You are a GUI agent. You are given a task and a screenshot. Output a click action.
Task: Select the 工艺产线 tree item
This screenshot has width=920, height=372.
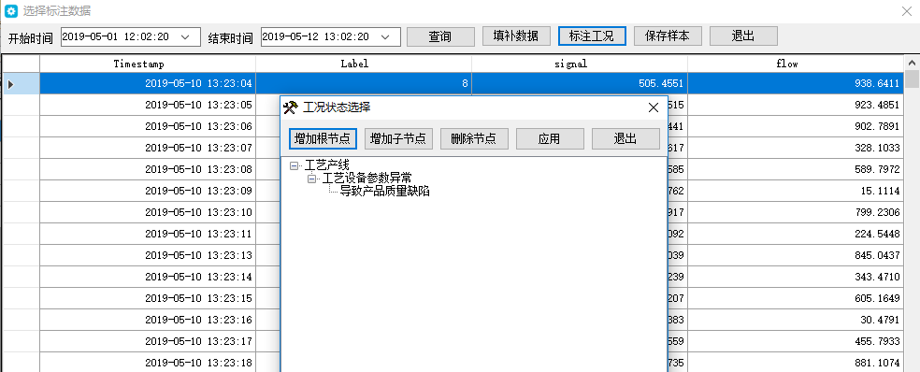(327, 166)
